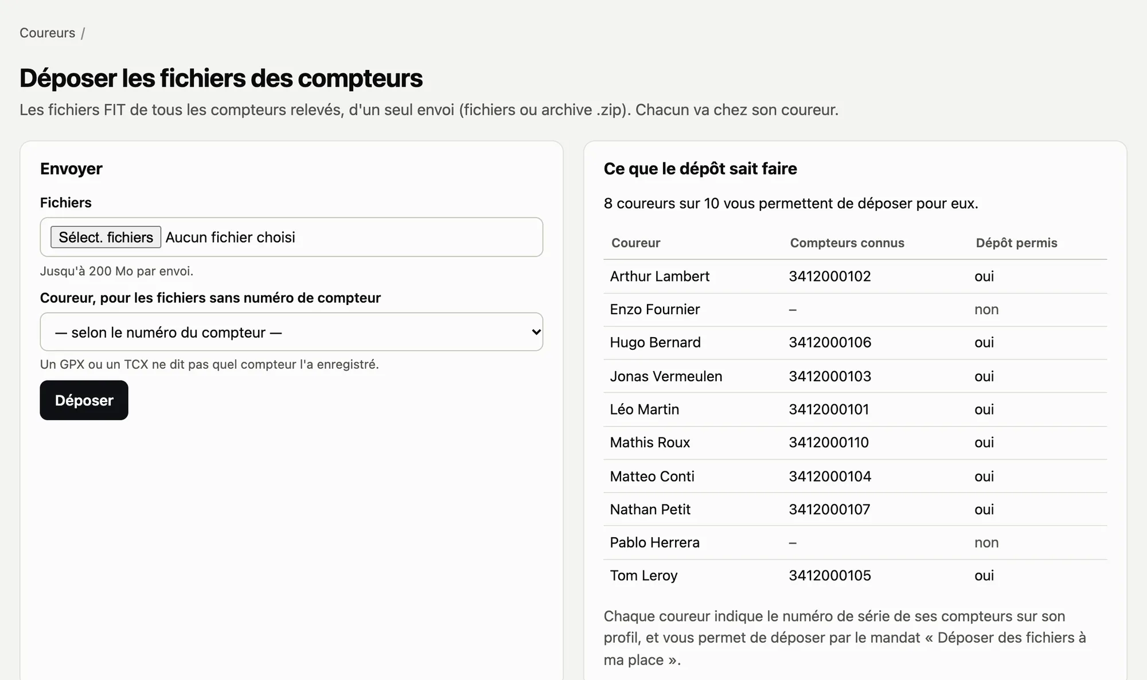Screen dimensions: 1147x680
Task: Select Tom Leroy's name cell
Action: 643,576
